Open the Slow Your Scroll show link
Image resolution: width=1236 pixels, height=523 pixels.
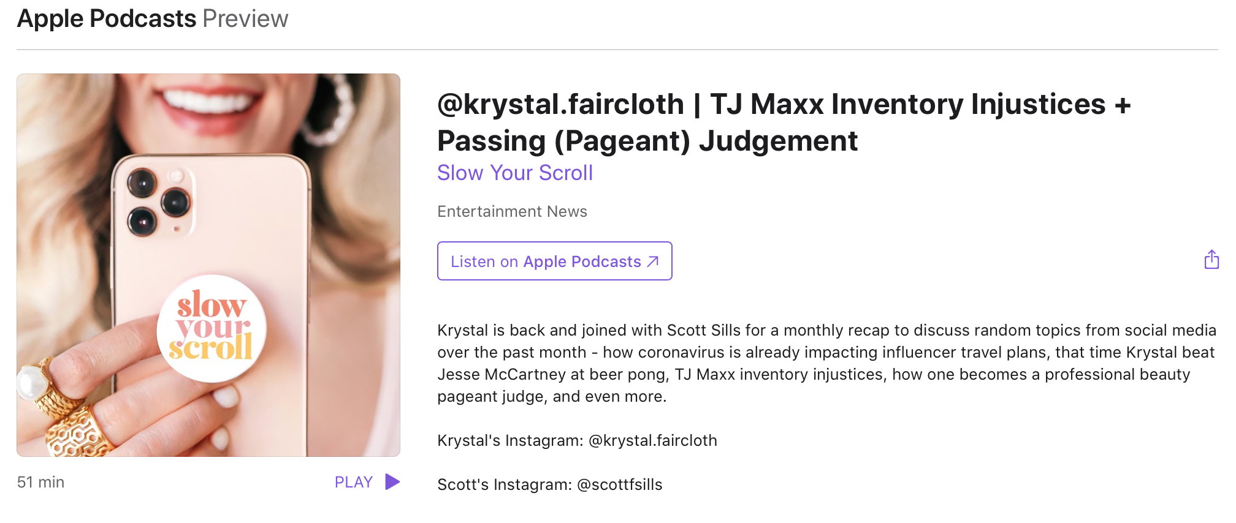[515, 173]
